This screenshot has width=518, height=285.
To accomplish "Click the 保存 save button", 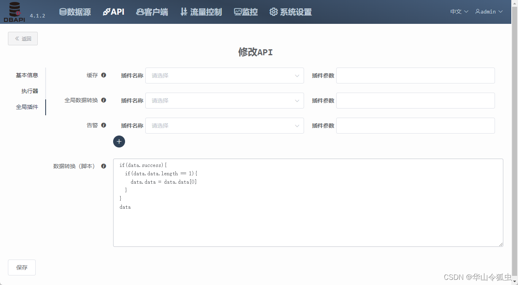I will (21, 267).
